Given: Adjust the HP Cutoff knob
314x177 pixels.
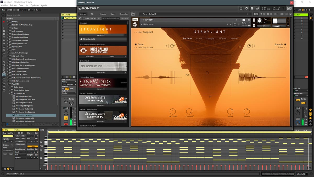Looking at the screenshot, I should (173, 111).
